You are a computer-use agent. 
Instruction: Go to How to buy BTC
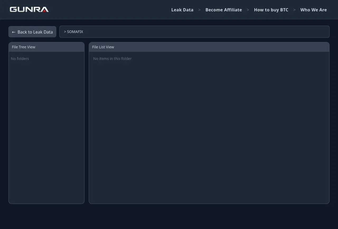coord(271,10)
